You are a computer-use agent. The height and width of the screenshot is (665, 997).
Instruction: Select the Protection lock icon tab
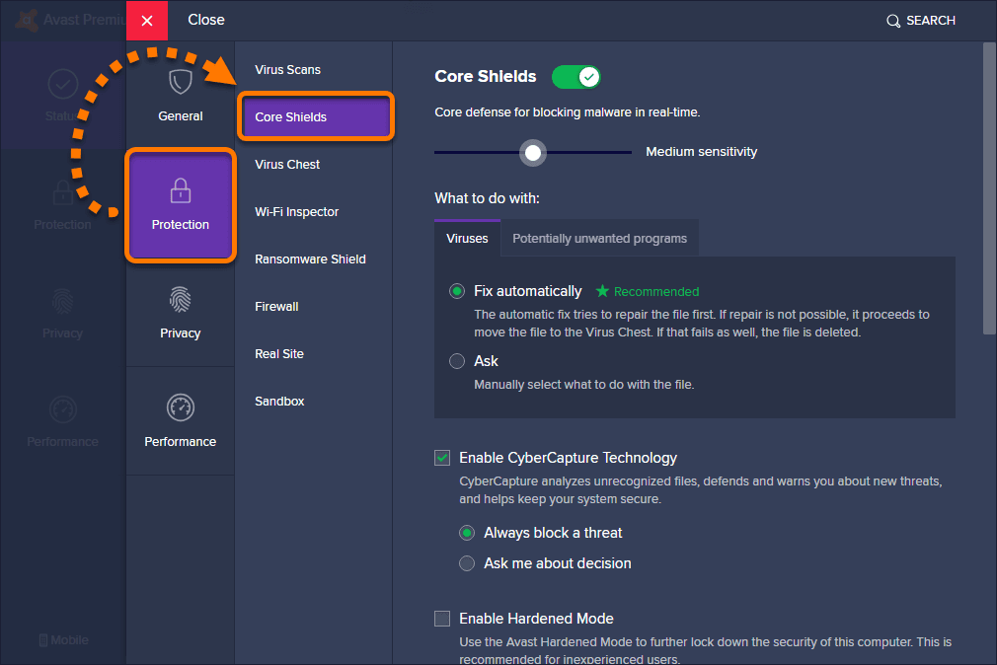pyautogui.click(x=181, y=205)
